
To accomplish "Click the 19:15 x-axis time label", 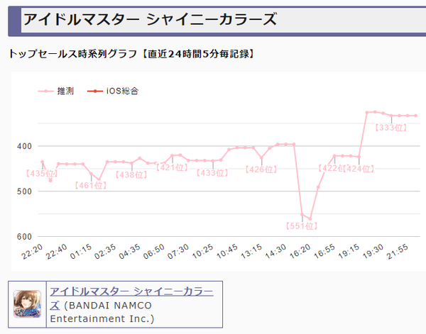I will [349, 252].
